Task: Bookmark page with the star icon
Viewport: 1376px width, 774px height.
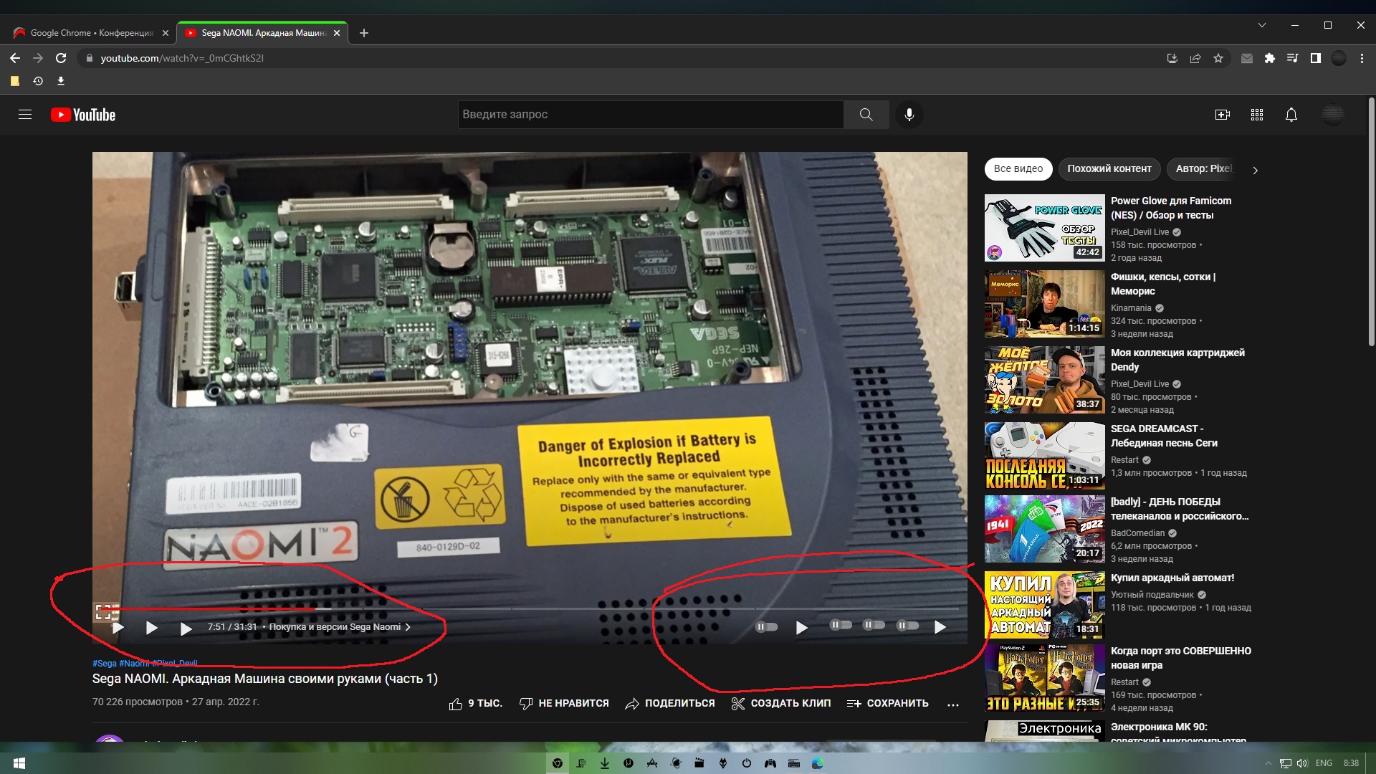Action: 1218,59
